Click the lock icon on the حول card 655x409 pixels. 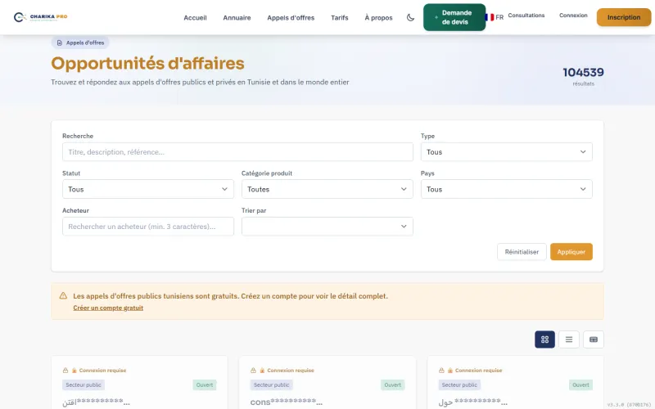441,371
